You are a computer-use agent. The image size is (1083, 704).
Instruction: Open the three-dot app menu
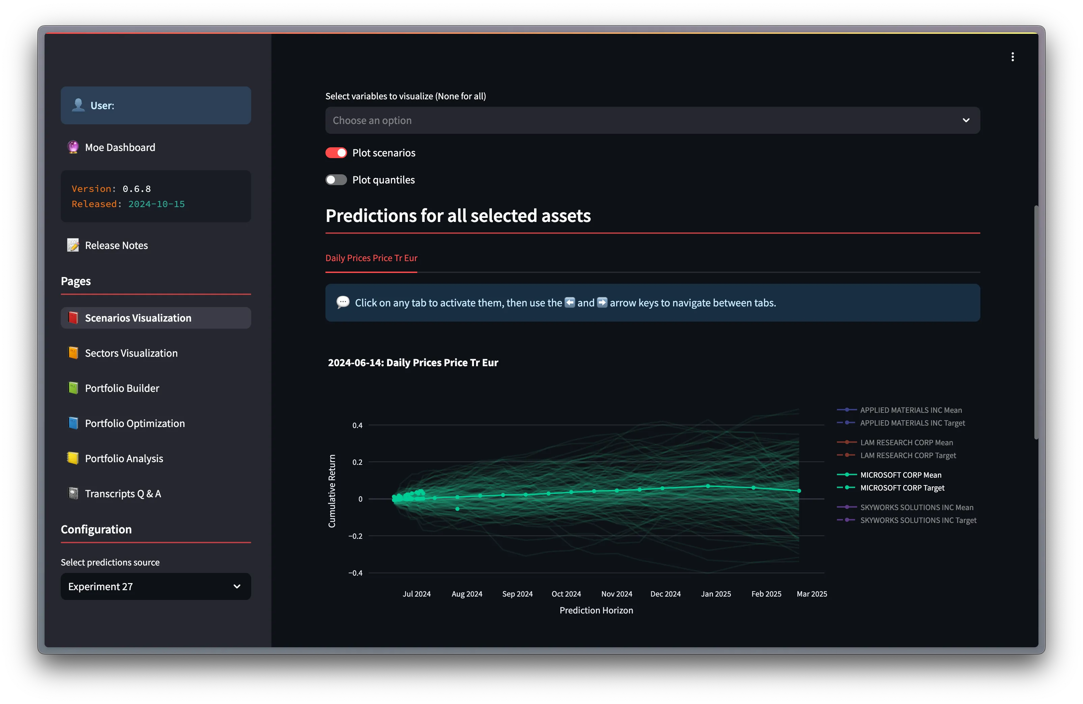point(1012,57)
